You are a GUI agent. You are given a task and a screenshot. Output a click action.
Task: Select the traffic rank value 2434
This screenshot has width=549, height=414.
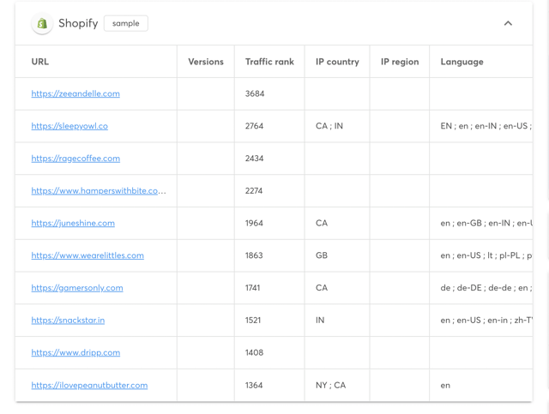[x=254, y=159]
